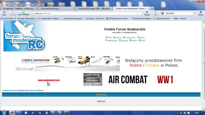Click the Forward navigation arrow
The width and height of the screenshot is (205, 115).
13,13
